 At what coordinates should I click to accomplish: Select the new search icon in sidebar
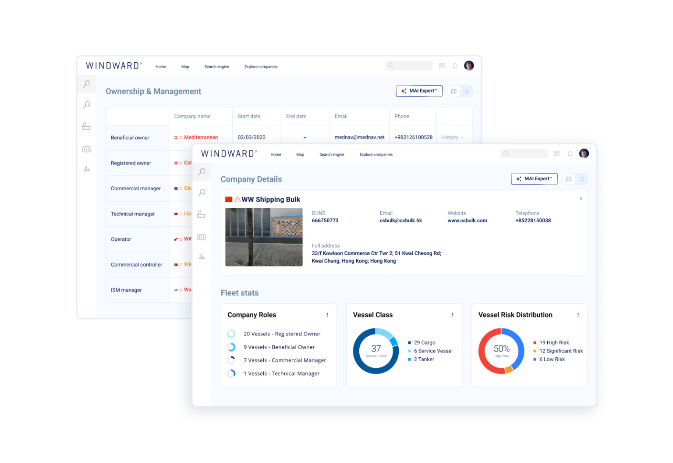pyautogui.click(x=202, y=172)
